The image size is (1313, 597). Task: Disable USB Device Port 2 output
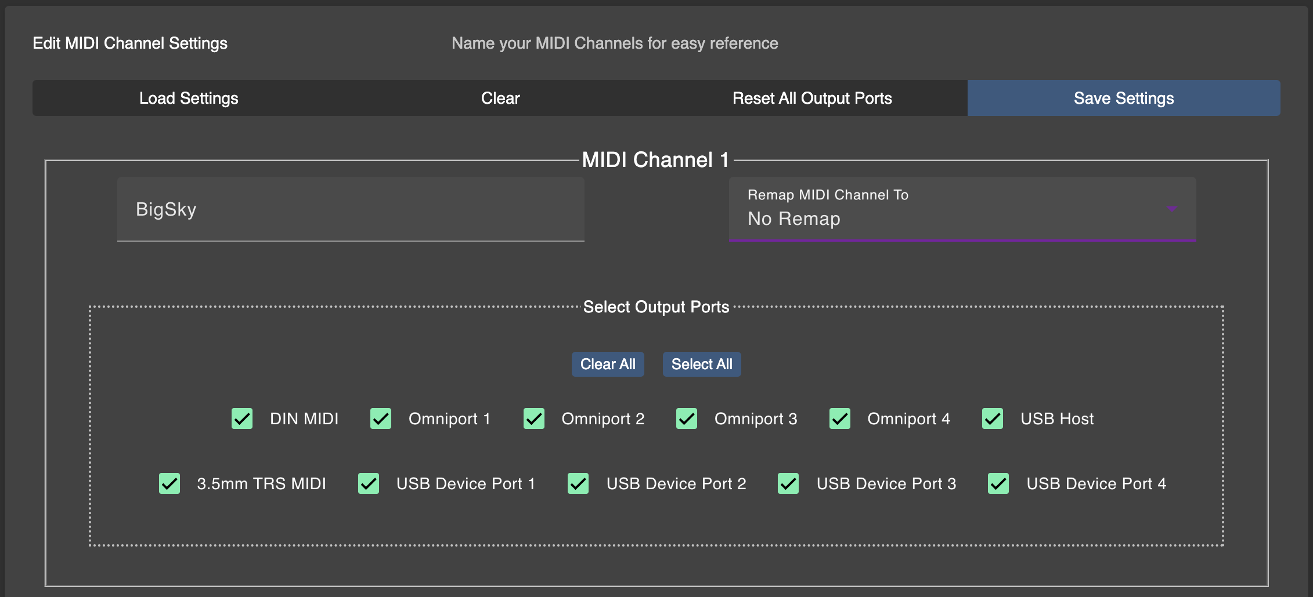tap(579, 483)
